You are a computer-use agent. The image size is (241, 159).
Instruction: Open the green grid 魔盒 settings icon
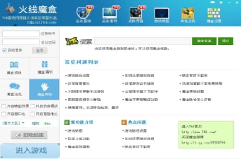[214, 15]
